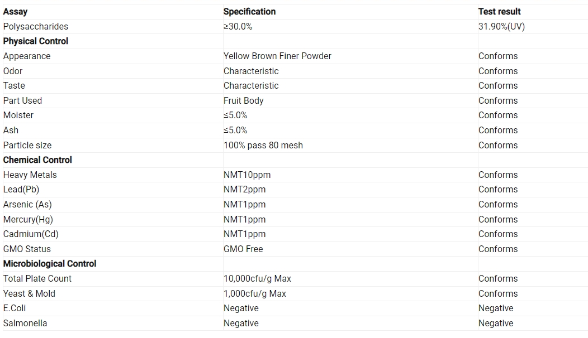The height and width of the screenshot is (338, 588).
Task: Click the E.Coli Negative test result
Action: click(496, 308)
